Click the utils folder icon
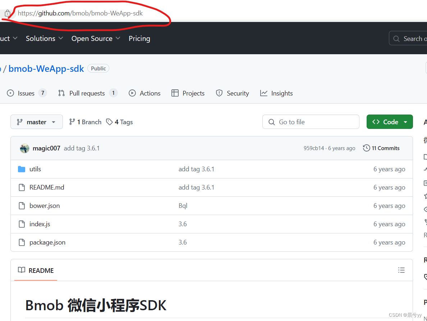 tap(22, 169)
